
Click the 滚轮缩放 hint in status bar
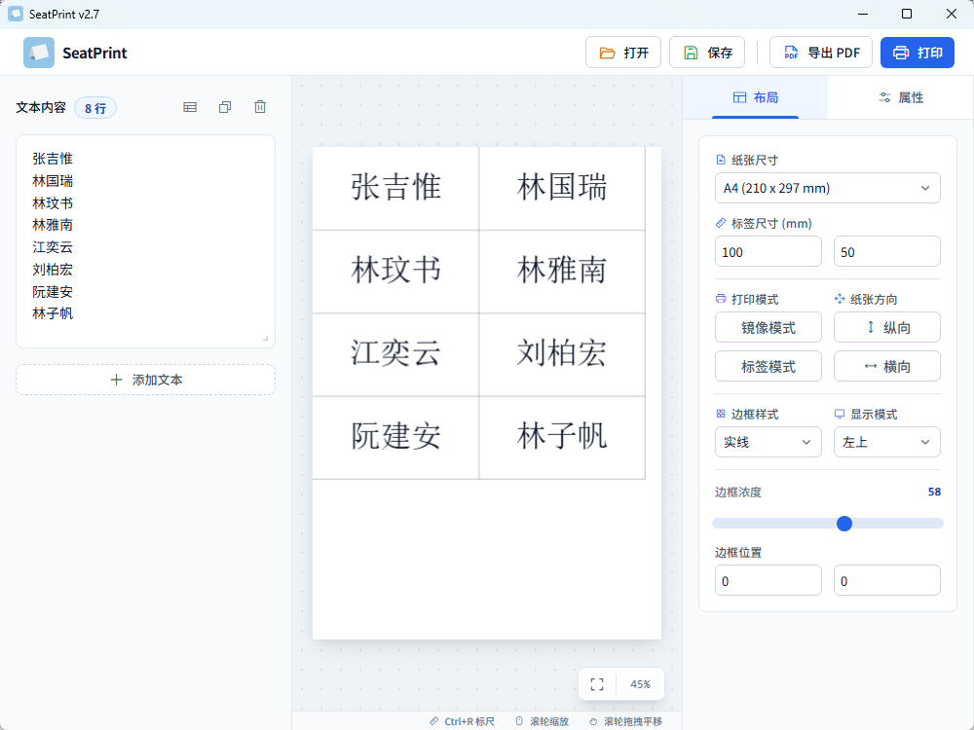click(x=543, y=721)
